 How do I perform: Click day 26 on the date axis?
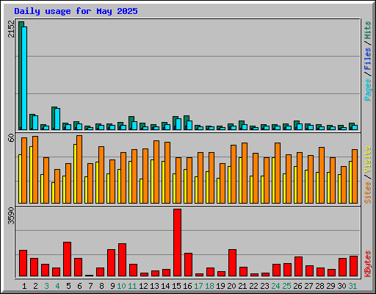click(x=297, y=286)
